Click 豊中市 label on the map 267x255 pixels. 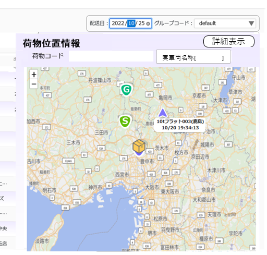147,162
